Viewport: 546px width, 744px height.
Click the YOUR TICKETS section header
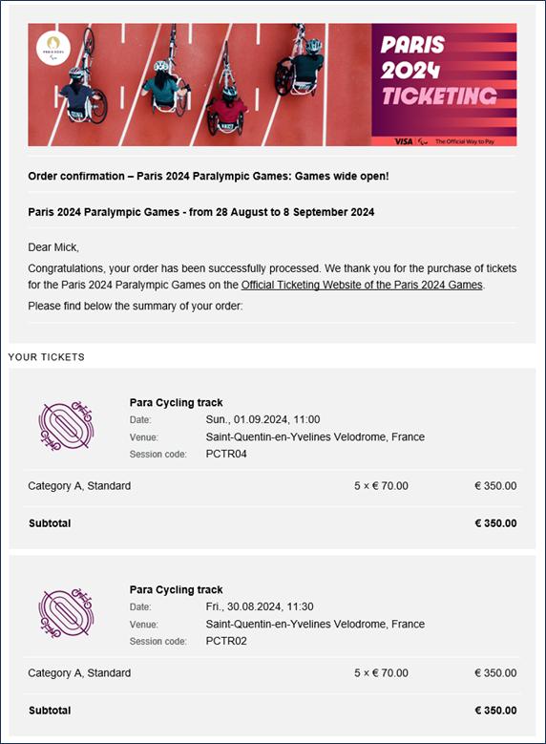coord(47,357)
